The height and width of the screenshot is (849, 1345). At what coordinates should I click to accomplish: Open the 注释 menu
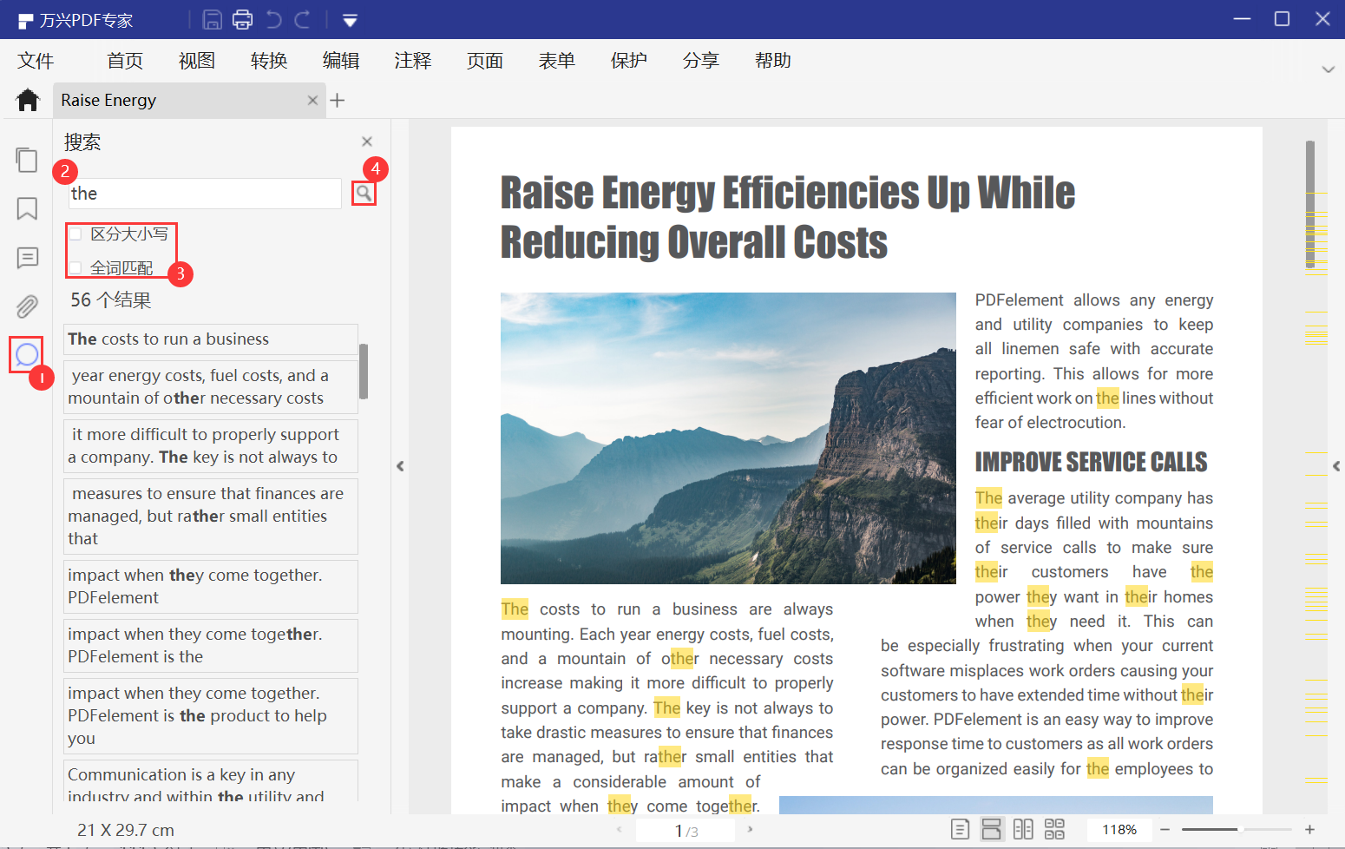[x=412, y=61]
